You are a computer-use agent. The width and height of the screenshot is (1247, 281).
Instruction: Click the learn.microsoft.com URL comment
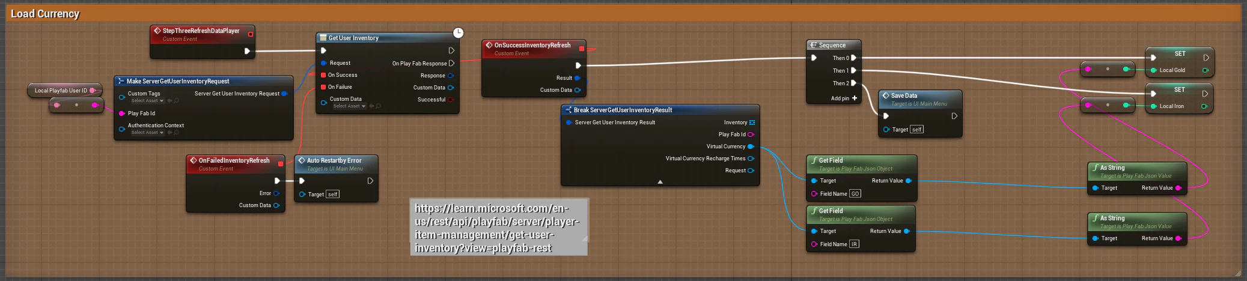[498, 228]
